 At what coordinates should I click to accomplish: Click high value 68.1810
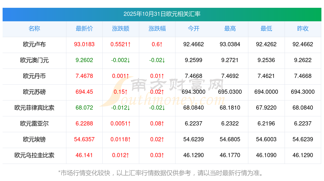pyautogui.click(x=230, y=108)
